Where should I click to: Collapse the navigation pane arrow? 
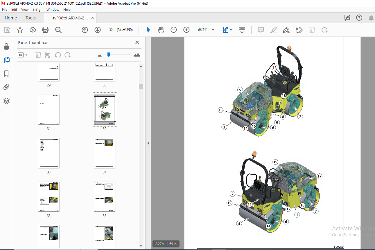click(x=148, y=143)
